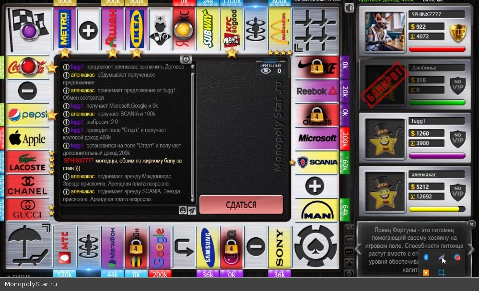Select the Pepsi property cell
Screen dimensions: 479x291
27,115
